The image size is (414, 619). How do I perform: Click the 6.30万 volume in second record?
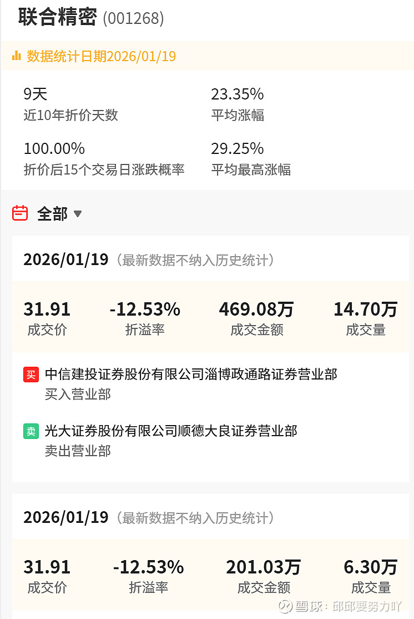[x=371, y=567]
